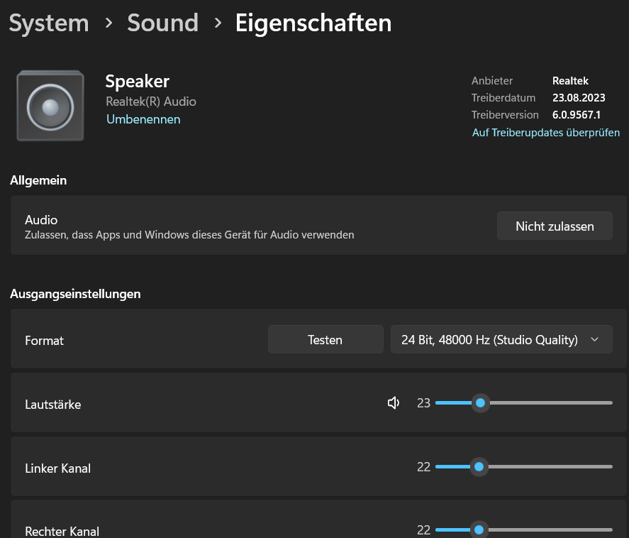Click the Realtek(R) Audio subtitle
Image resolution: width=629 pixels, height=538 pixels.
(151, 101)
